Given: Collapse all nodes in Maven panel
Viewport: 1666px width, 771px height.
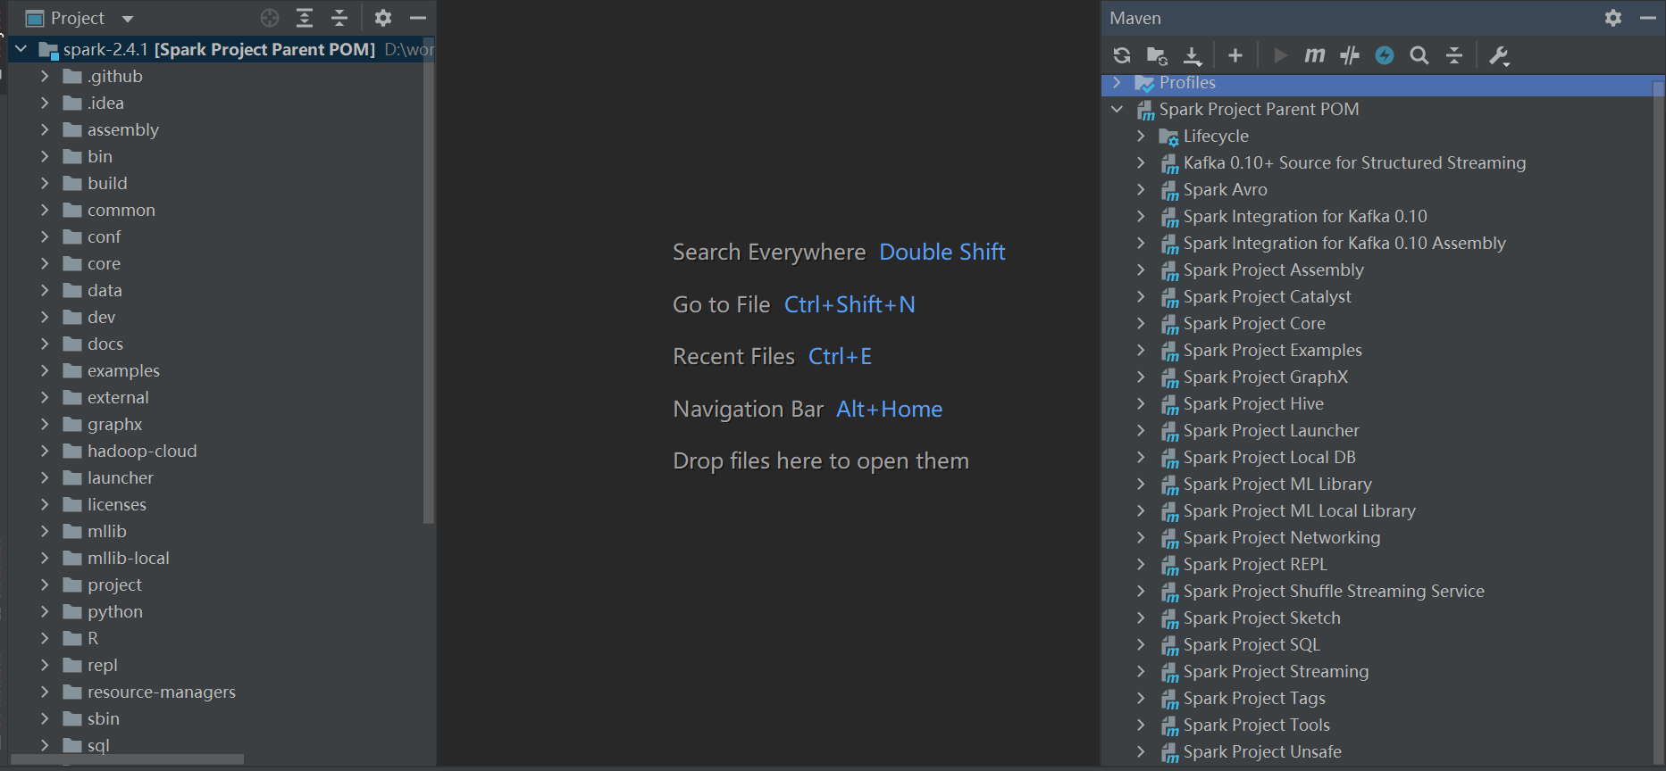Looking at the screenshot, I should pyautogui.click(x=1454, y=55).
